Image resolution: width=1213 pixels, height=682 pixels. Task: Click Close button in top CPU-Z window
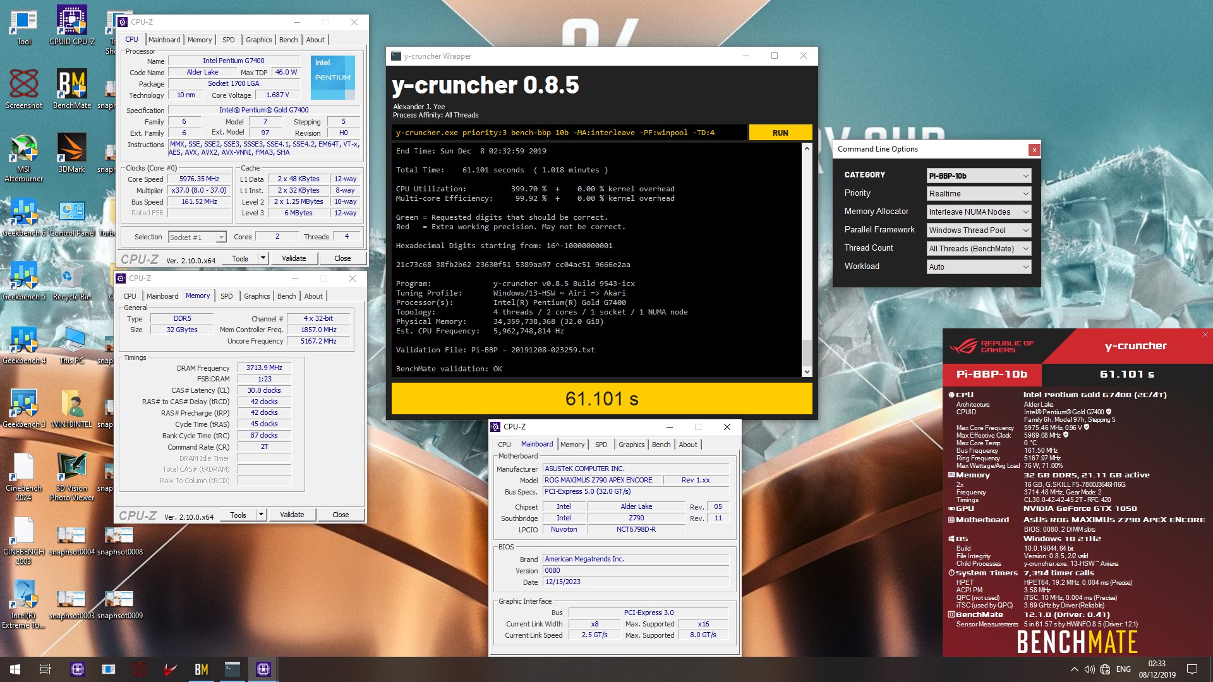(342, 258)
